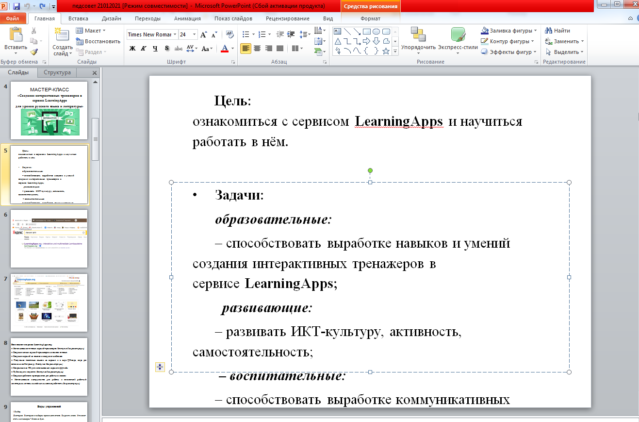The image size is (639, 422).
Task: Switch to the Анимация ribbon tab
Action: (x=187, y=18)
